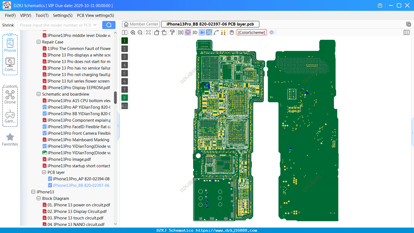Open the colored dots pad icon

click(223, 33)
